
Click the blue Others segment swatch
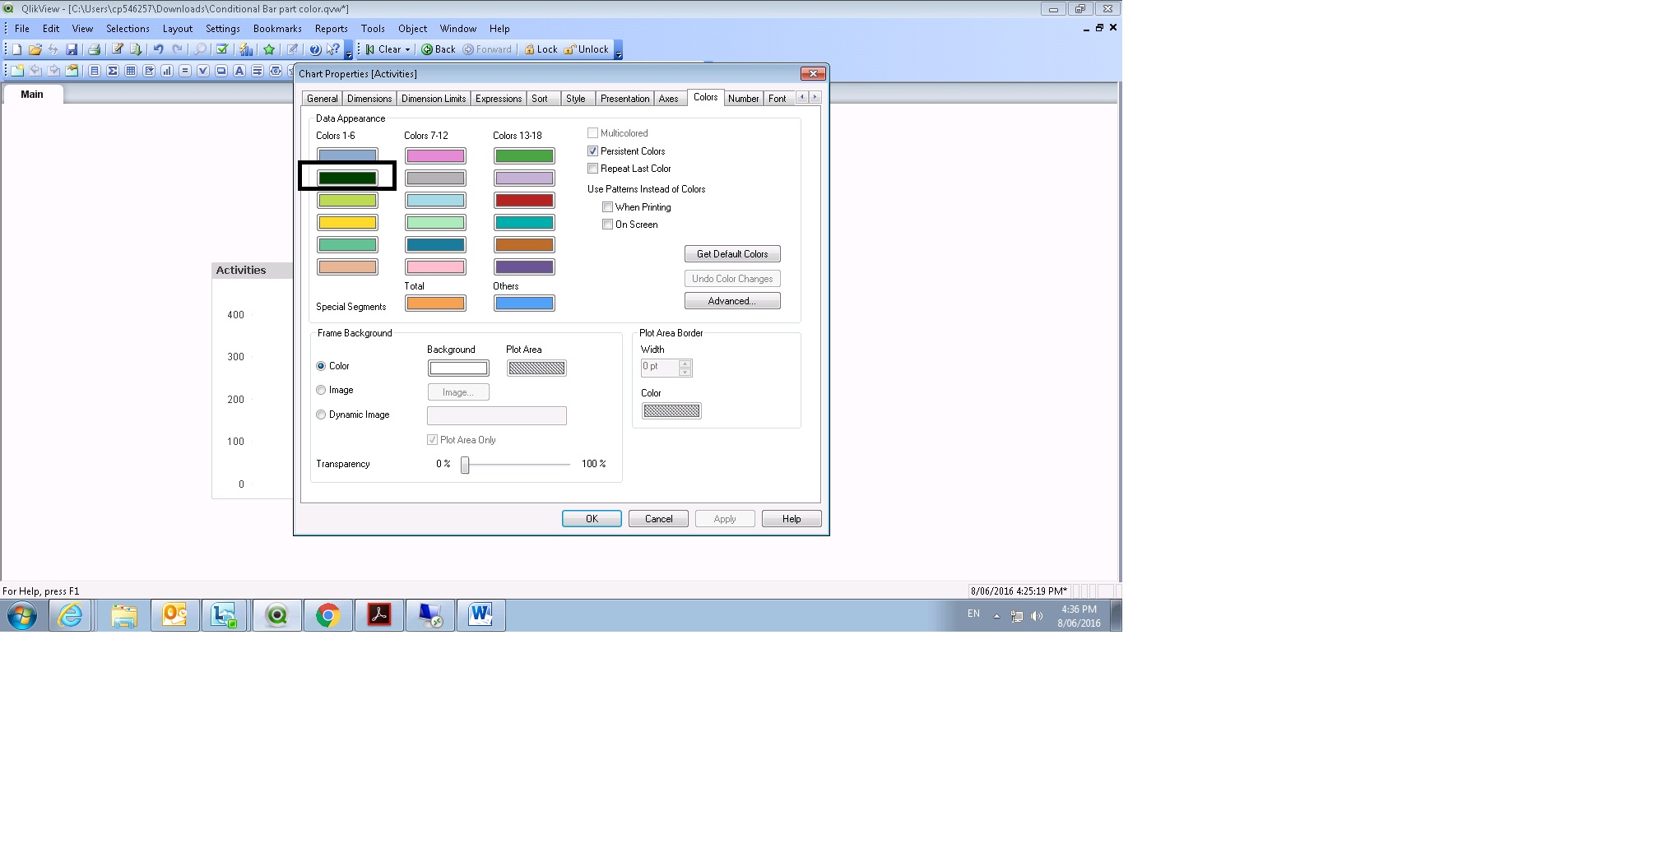[524, 303]
